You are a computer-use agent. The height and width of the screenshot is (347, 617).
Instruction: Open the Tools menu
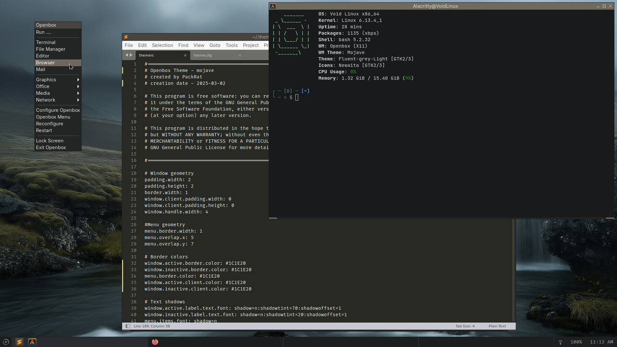point(231,45)
